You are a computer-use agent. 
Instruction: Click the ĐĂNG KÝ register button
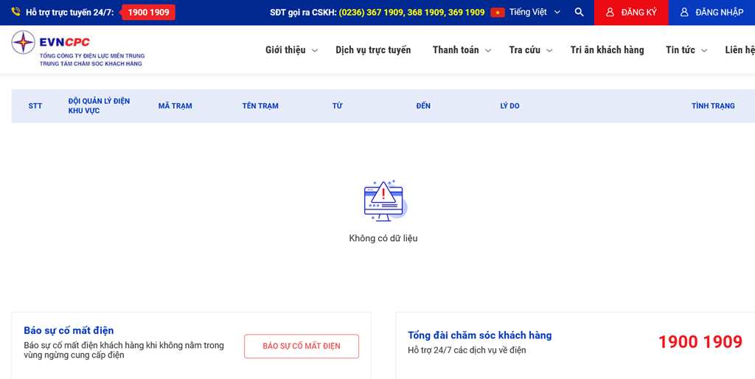(x=631, y=13)
